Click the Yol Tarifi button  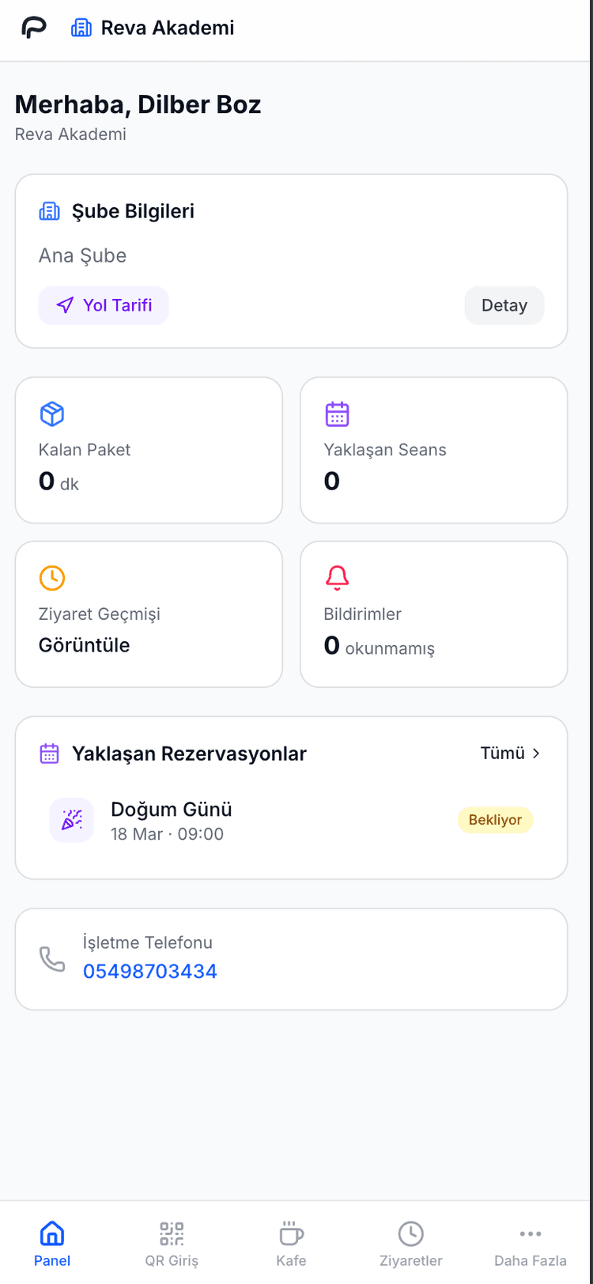point(104,305)
